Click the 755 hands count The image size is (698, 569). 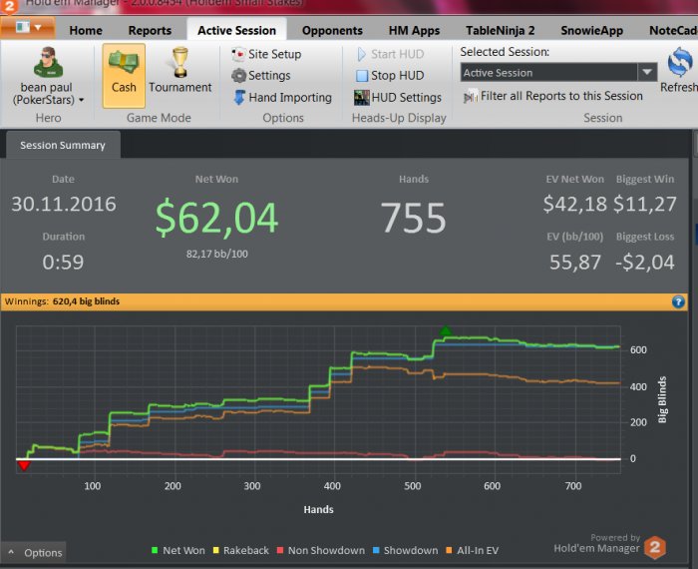pos(414,218)
